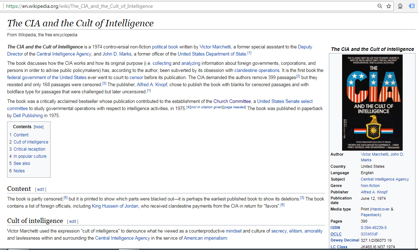Select See also in the Contents list
The width and height of the screenshot is (418, 250).
pos(22,163)
